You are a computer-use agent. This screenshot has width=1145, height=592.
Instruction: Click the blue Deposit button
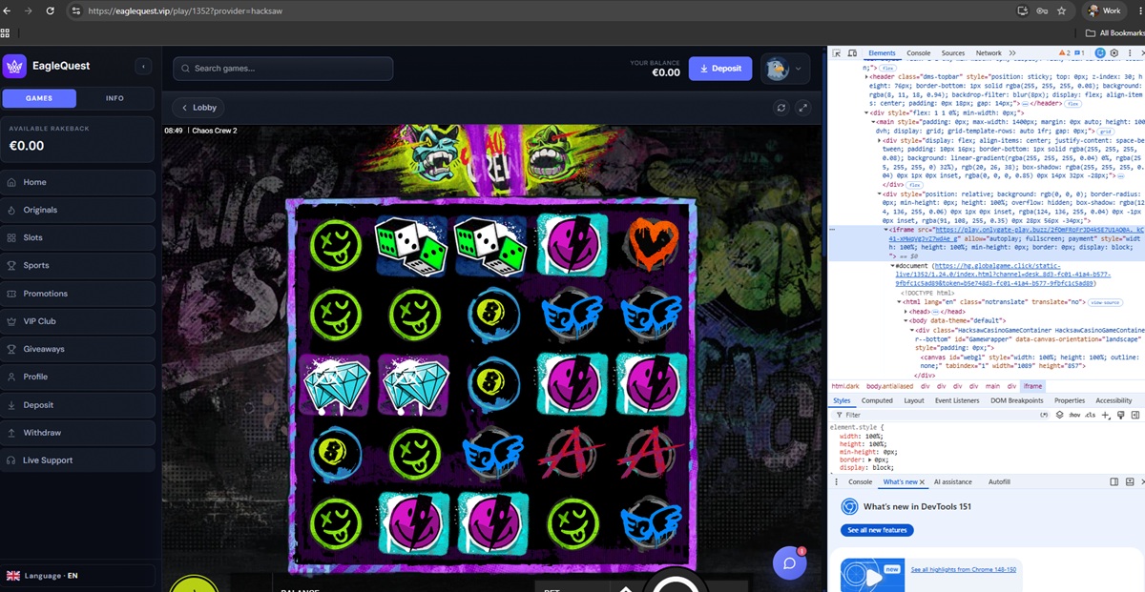[x=720, y=69]
